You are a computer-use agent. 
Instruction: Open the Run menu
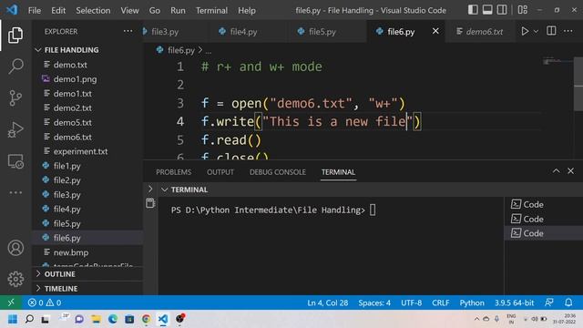178,10
